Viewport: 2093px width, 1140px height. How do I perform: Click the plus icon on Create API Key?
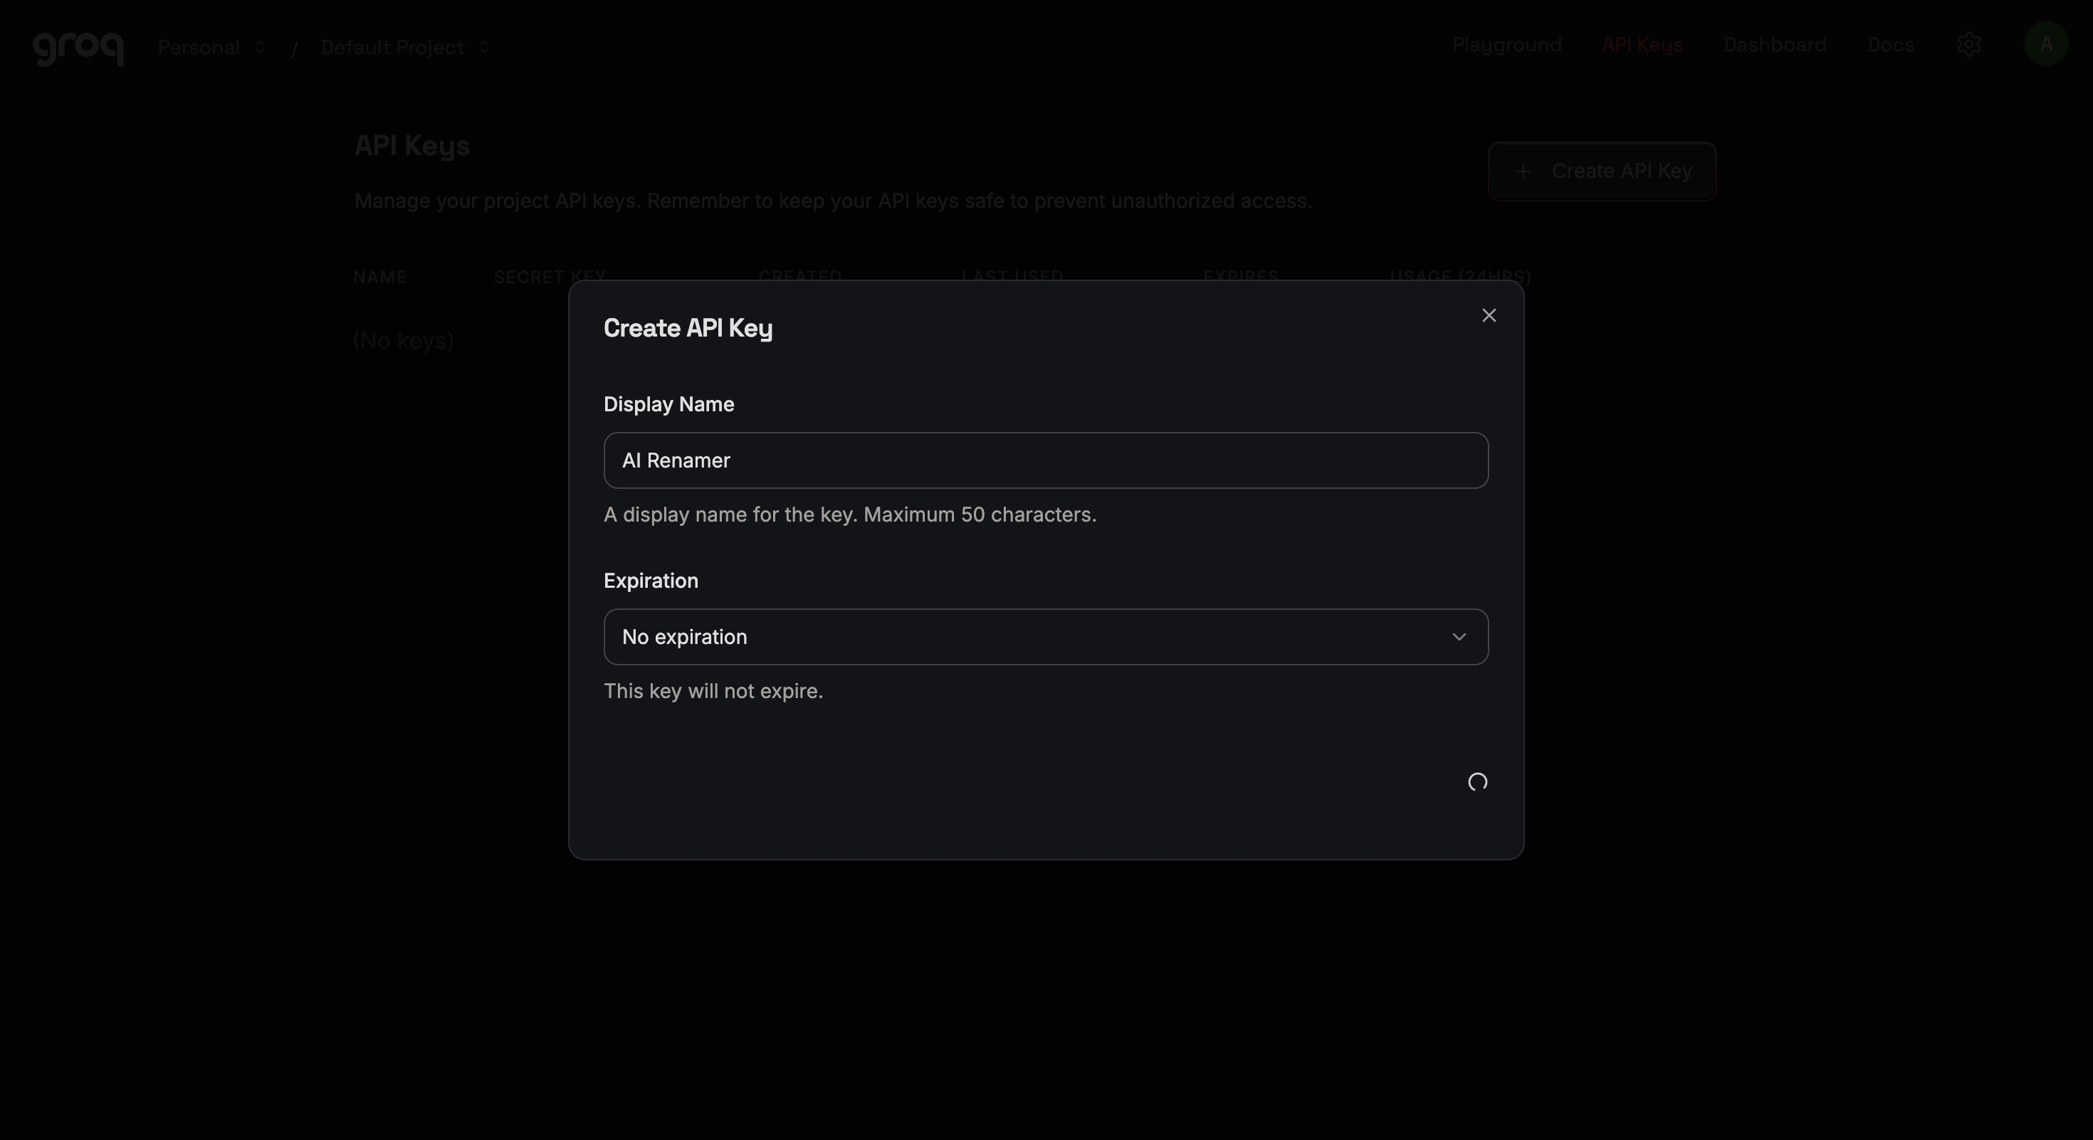coord(1523,171)
